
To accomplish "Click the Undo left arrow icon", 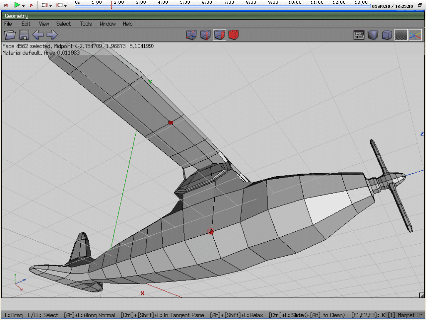I will [38, 35].
